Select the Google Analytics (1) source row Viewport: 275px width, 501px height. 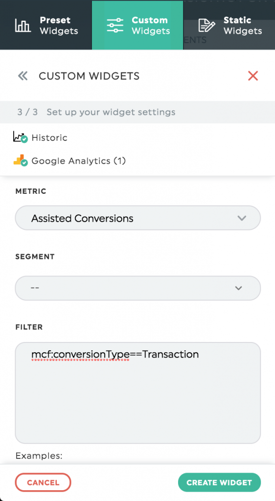point(137,160)
